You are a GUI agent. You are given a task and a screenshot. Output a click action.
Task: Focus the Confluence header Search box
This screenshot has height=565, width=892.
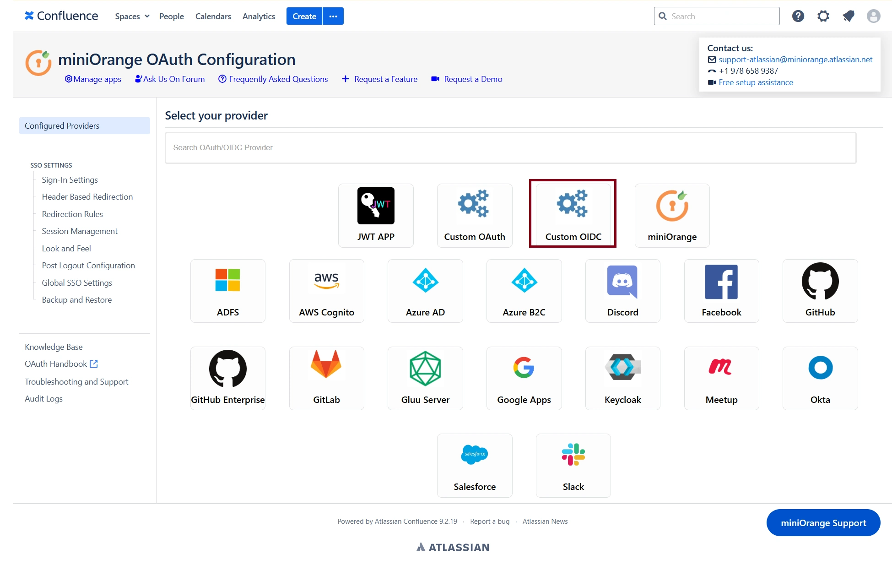717,16
